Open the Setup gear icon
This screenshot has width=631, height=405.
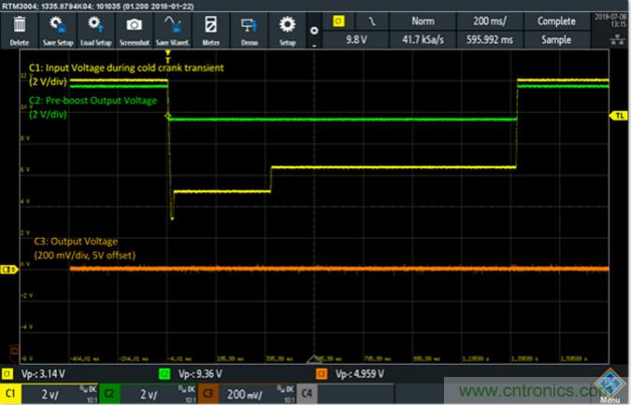(287, 27)
